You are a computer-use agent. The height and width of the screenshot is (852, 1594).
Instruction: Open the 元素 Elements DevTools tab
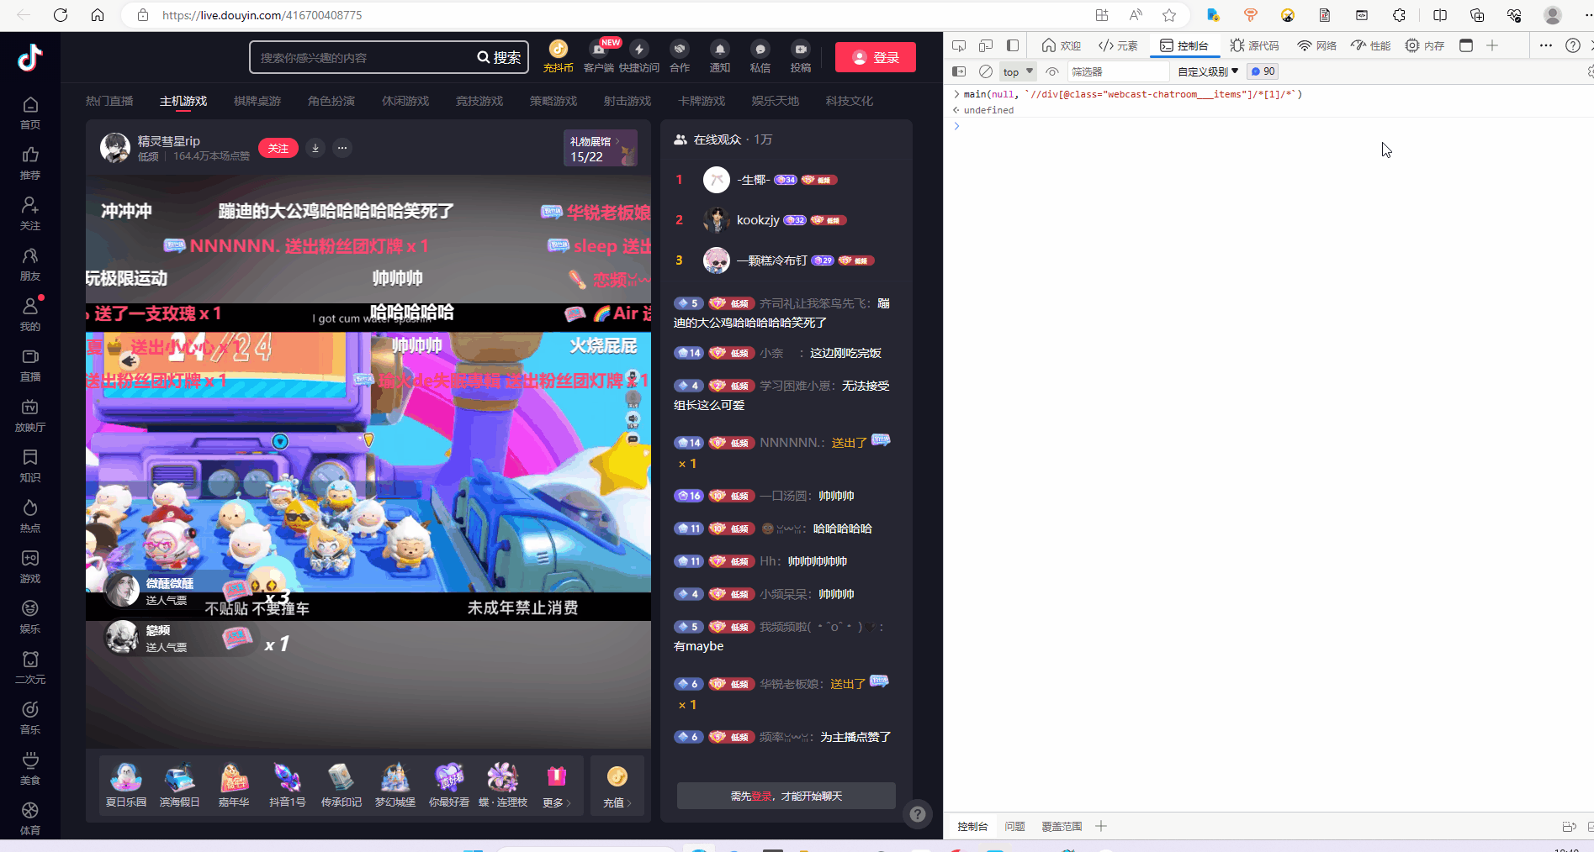click(x=1118, y=45)
